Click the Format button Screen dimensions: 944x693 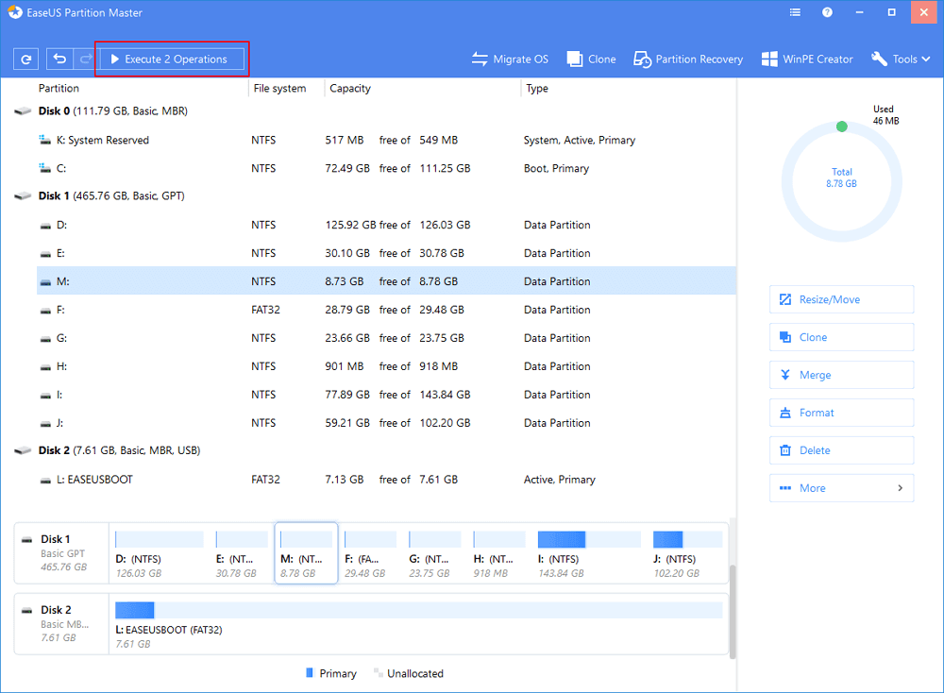click(842, 413)
